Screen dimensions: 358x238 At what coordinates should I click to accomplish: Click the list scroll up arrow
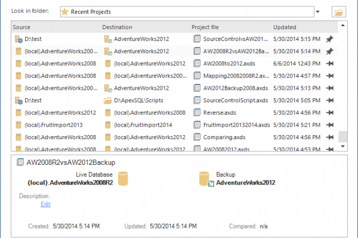pos(342,25)
